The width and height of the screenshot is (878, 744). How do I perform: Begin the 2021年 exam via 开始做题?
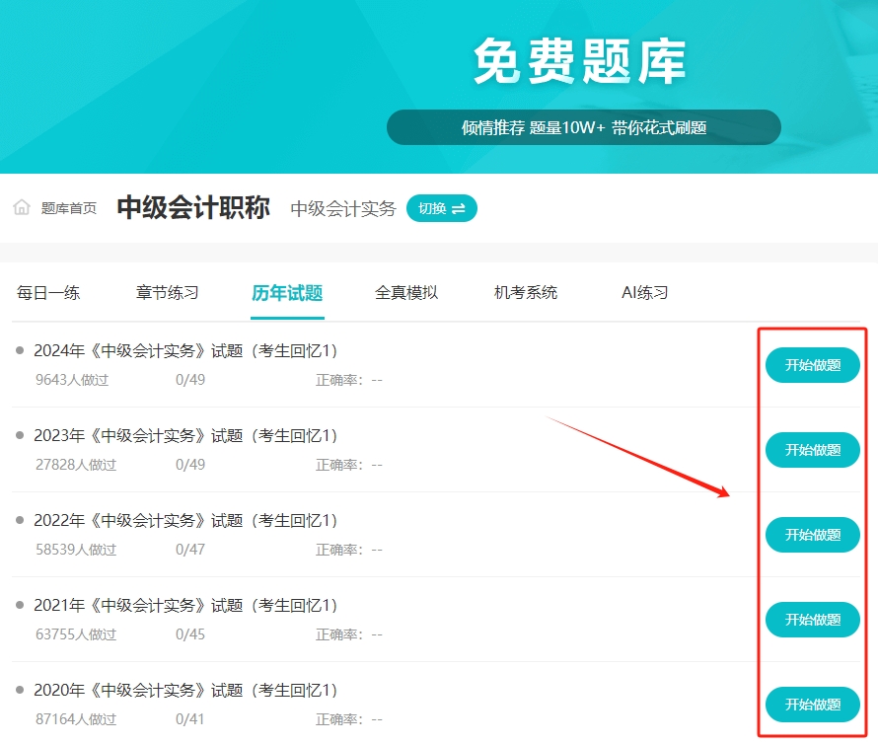click(x=812, y=620)
